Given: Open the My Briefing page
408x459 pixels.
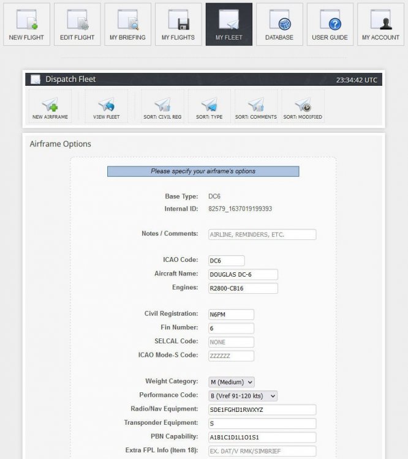Looking at the screenshot, I should point(128,24).
